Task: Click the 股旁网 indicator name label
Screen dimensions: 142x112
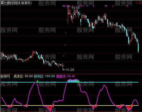Action: [x=5, y=76]
